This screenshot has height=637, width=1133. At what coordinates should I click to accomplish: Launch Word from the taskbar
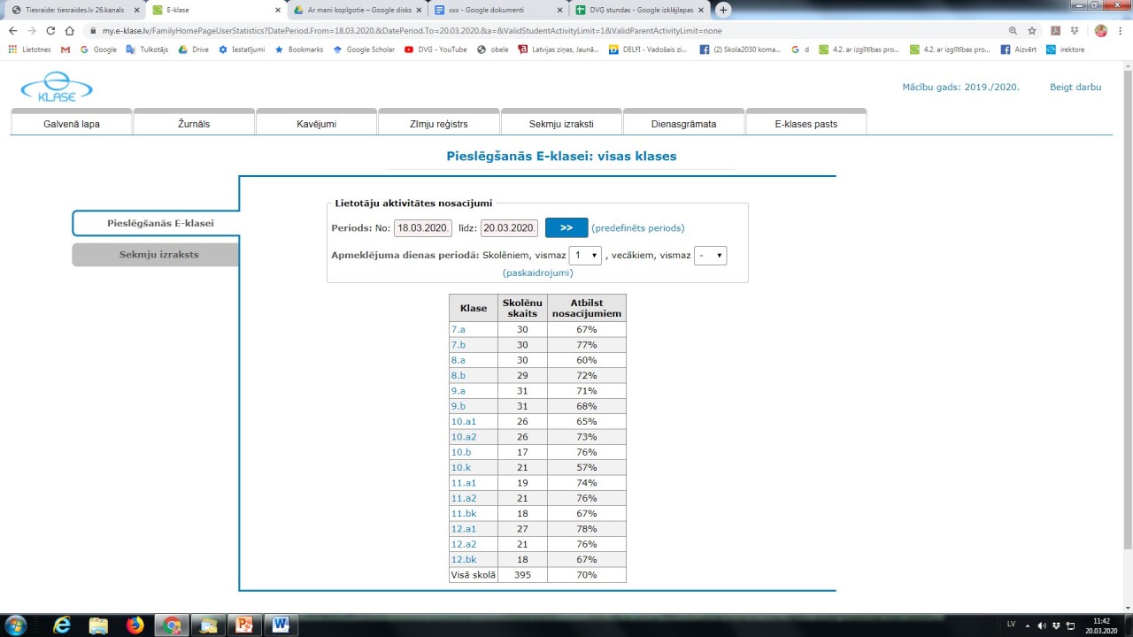[281, 625]
